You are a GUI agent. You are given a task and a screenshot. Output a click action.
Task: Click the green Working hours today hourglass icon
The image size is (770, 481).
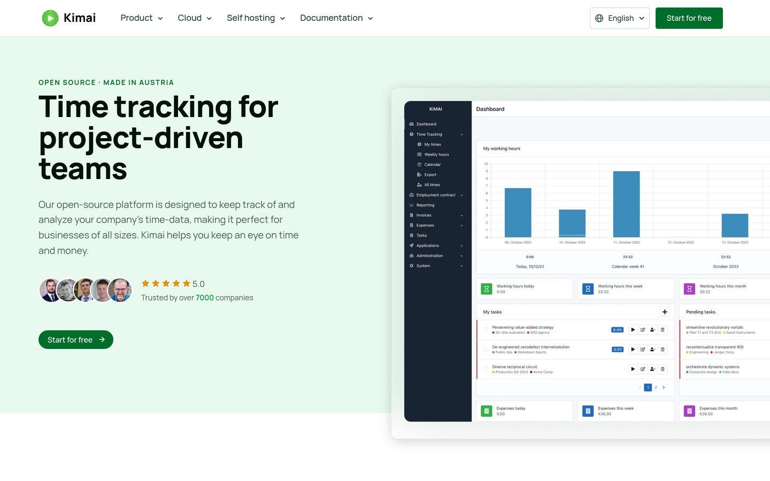coord(487,289)
